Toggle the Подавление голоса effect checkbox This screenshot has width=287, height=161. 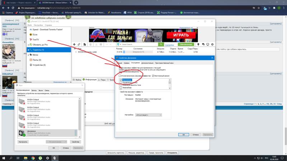(x=121, y=83)
